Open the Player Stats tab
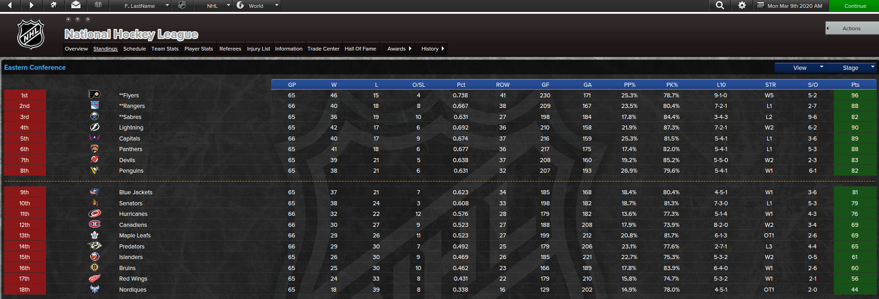The image size is (879, 299). click(199, 49)
